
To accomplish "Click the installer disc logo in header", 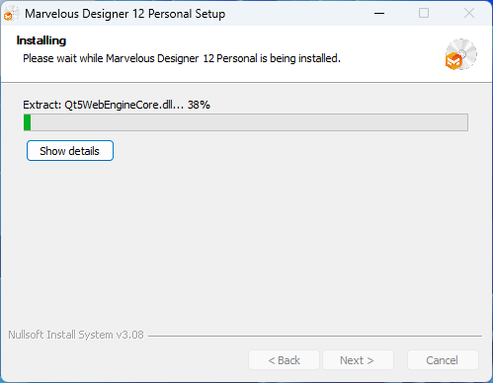I will [x=460, y=54].
